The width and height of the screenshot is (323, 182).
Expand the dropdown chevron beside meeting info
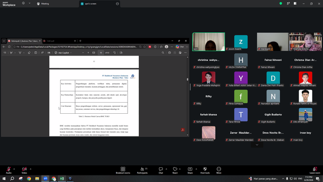point(29,4)
